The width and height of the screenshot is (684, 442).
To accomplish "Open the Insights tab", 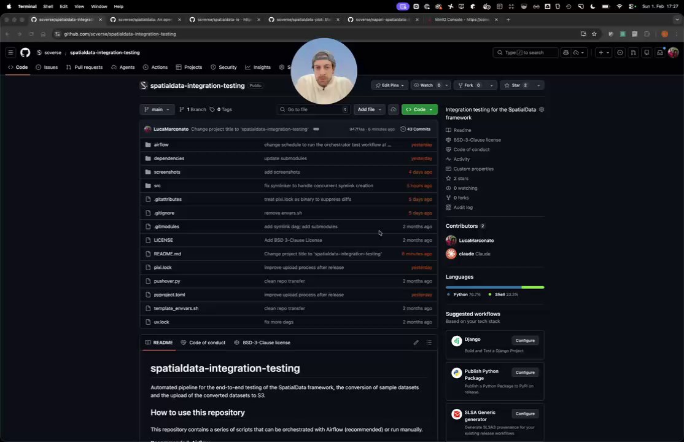I will tap(258, 67).
